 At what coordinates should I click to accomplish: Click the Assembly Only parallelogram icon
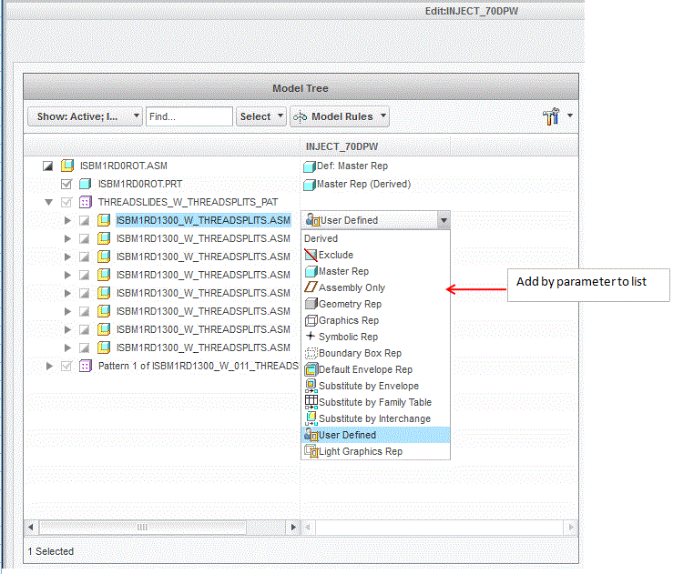tap(311, 287)
